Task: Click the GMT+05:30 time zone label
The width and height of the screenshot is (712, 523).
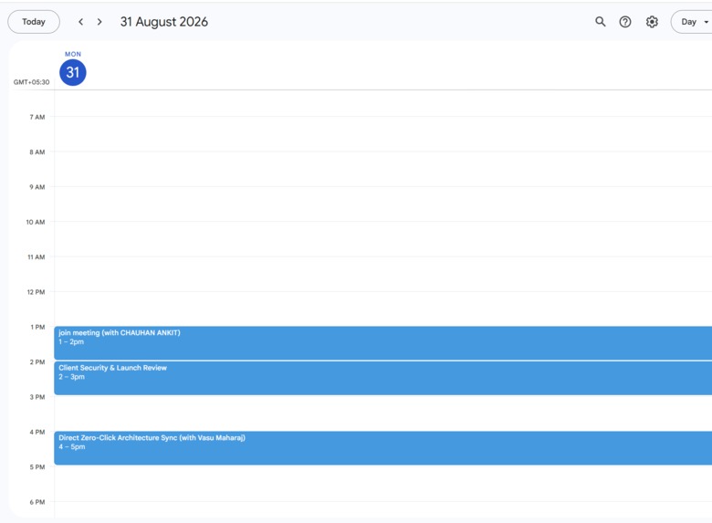Action: (31, 82)
